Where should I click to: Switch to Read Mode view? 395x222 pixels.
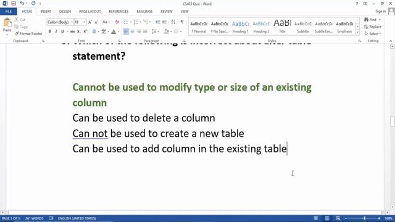point(316,218)
